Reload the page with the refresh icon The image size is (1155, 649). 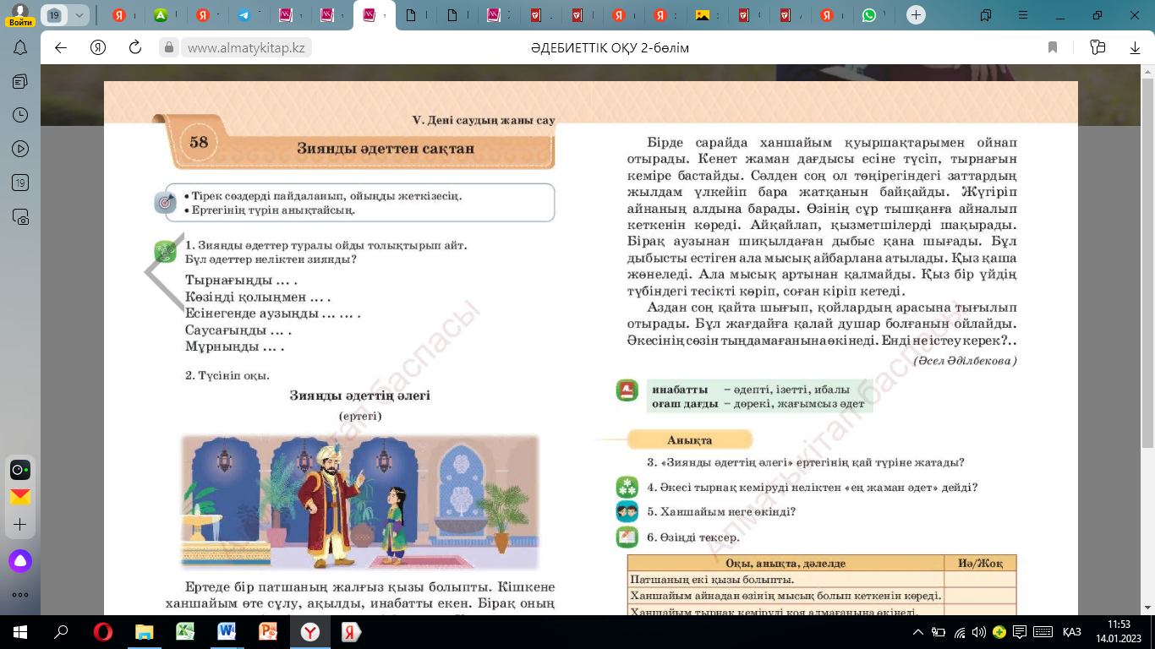(x=135, y=48)
